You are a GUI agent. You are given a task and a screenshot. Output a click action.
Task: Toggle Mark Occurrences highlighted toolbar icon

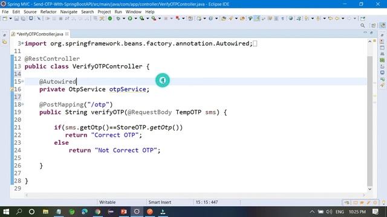click(256, 19)
